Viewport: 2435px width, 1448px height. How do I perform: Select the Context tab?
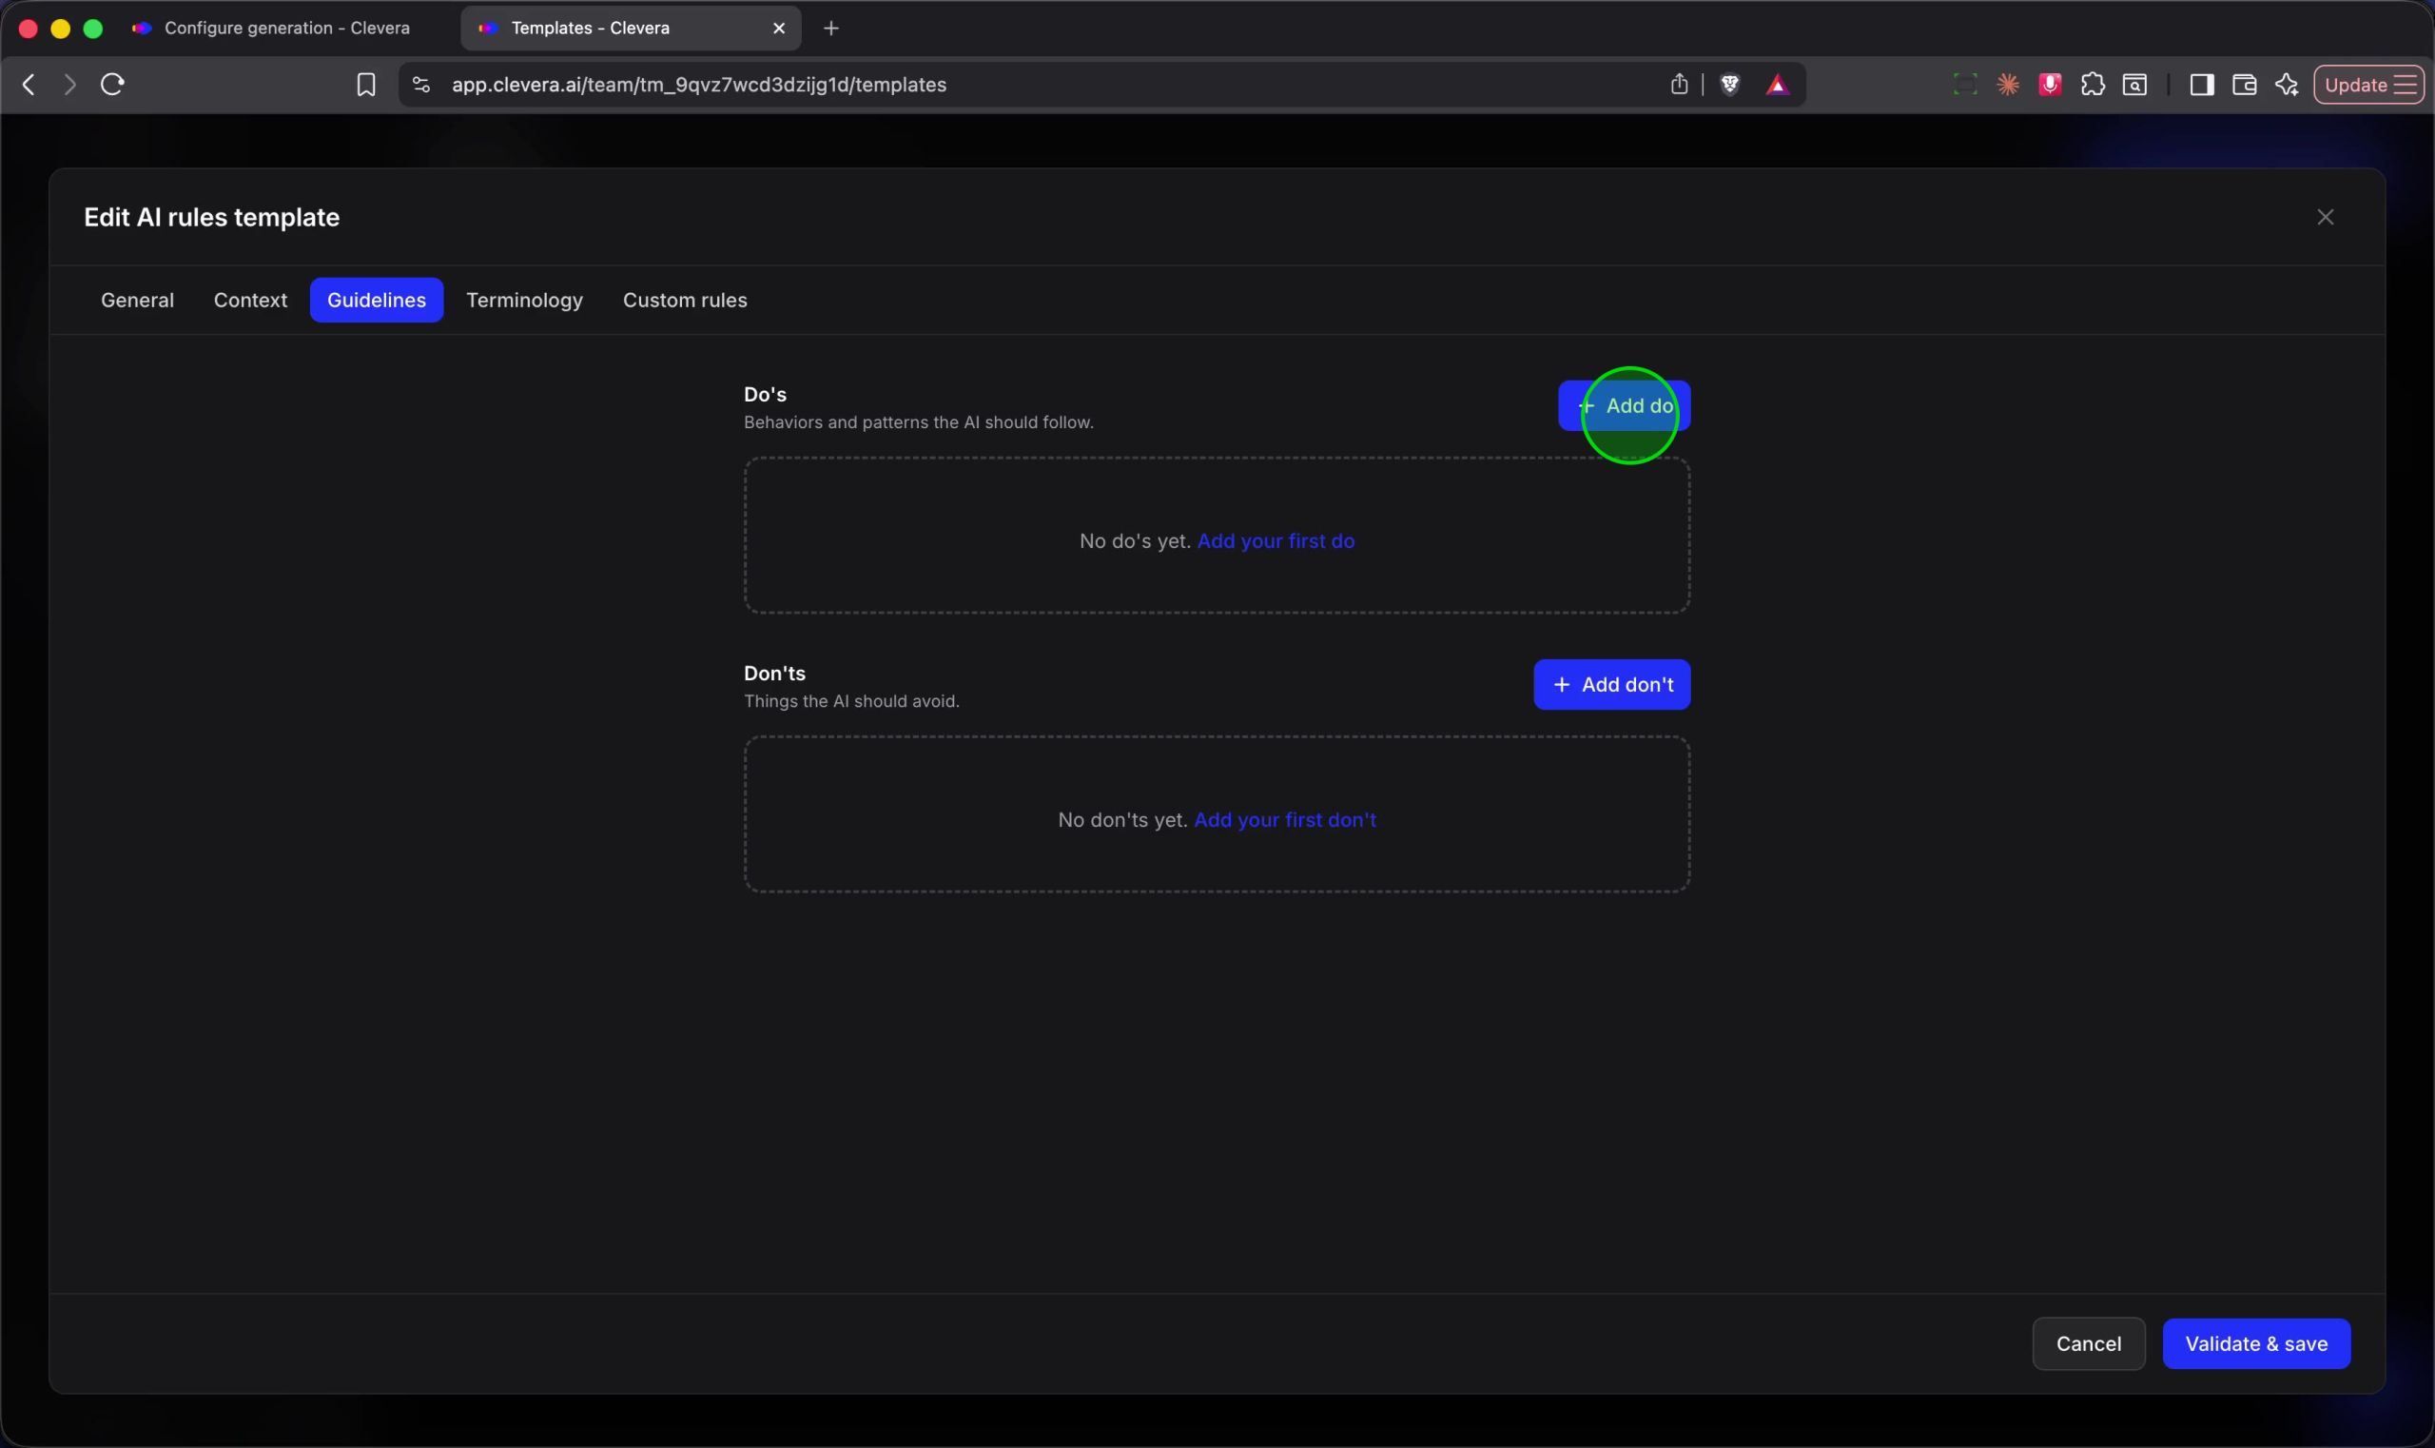[x=251, y=300]
